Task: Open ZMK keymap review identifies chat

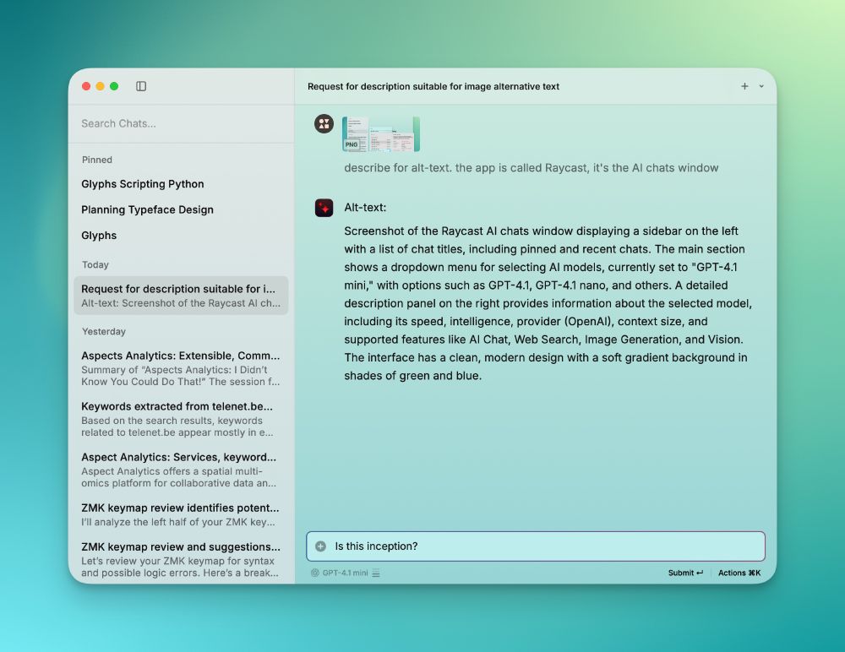Action: [181, 514]
